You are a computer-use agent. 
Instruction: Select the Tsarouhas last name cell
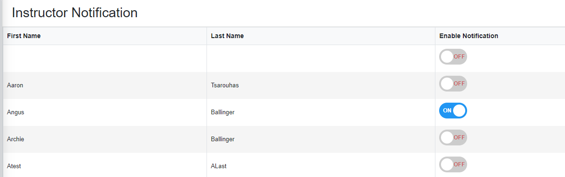[321, 85]
